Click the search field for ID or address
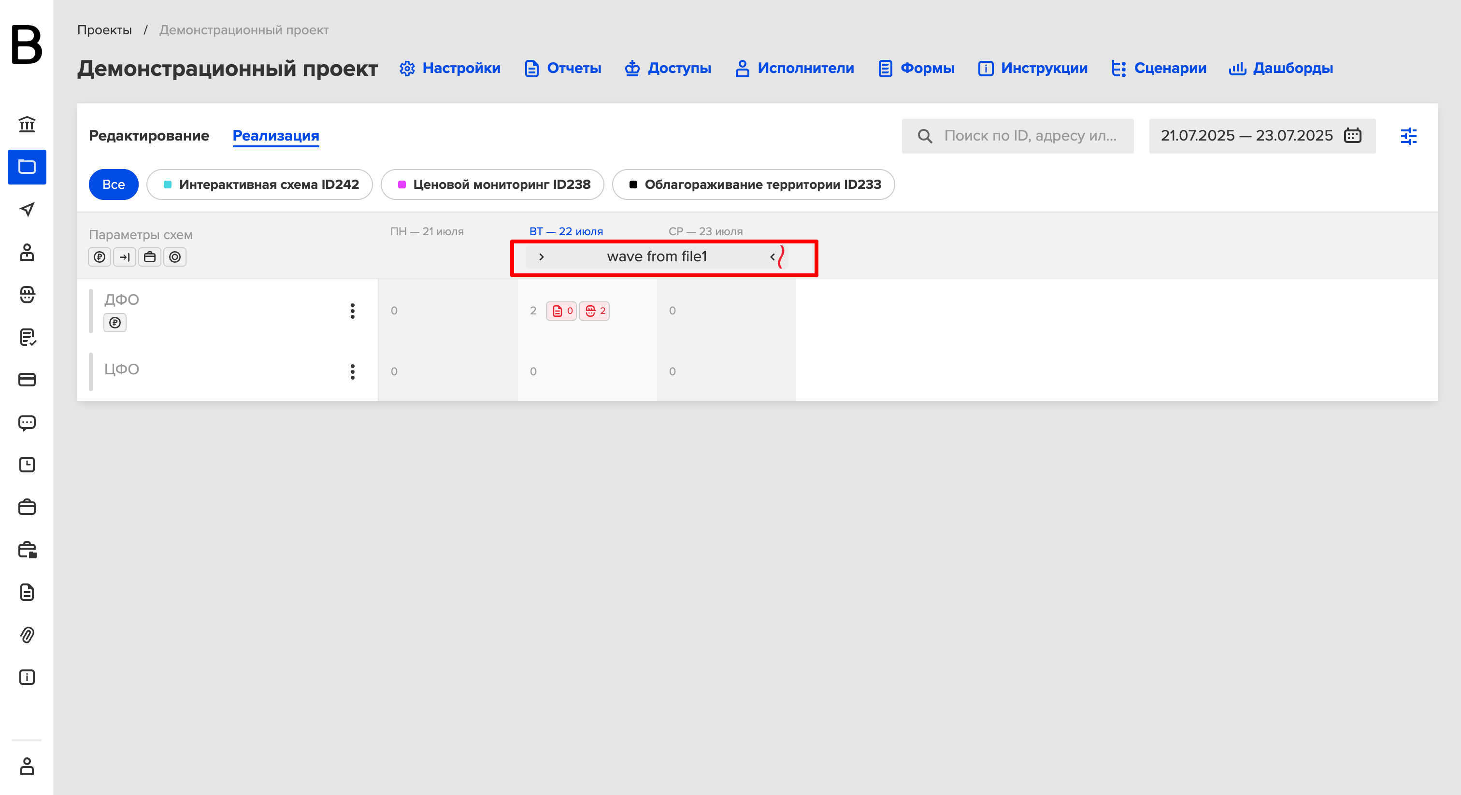The width and height of the screenshot is (1461, 795). click(1018, 136)
